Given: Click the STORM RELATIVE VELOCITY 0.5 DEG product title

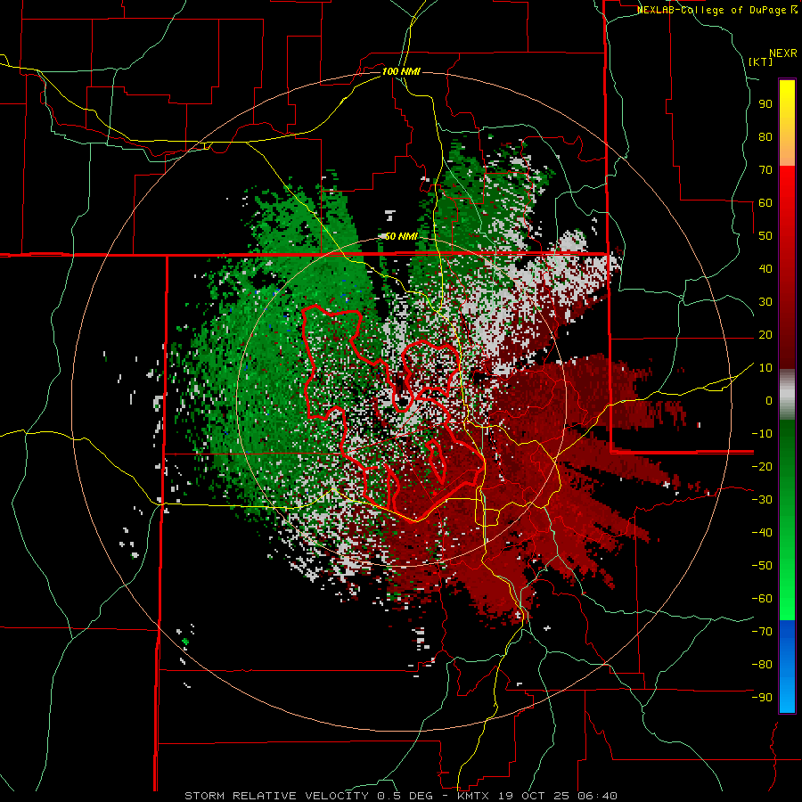Looking at the screenshot, I should pyautogui.click(x=308, y=796).
